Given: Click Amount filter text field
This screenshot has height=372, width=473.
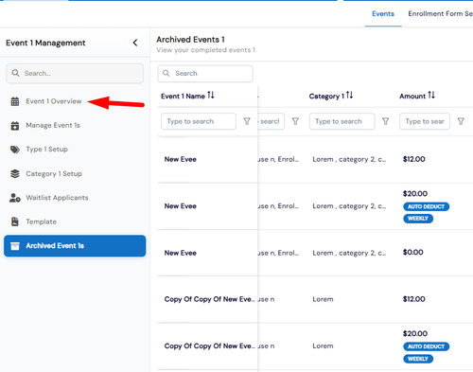Looking at the screenshot, I should tap(425, 121).
